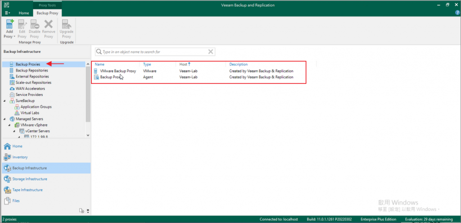The width and height of the screenshot is (461, 223).
Task: Open Storage Infrastructure navigation view
Action: click(x=46, y=179)
